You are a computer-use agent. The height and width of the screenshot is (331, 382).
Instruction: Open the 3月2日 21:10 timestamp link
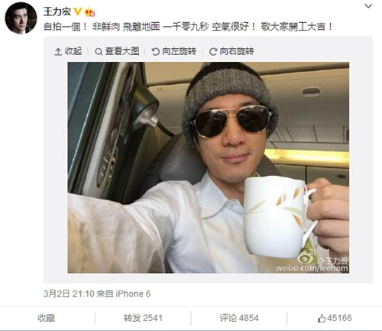click(x=69, y=294)
